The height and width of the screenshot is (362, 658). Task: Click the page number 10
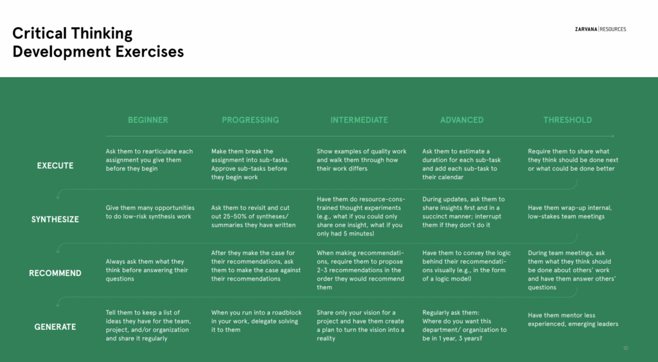(625, 349)
